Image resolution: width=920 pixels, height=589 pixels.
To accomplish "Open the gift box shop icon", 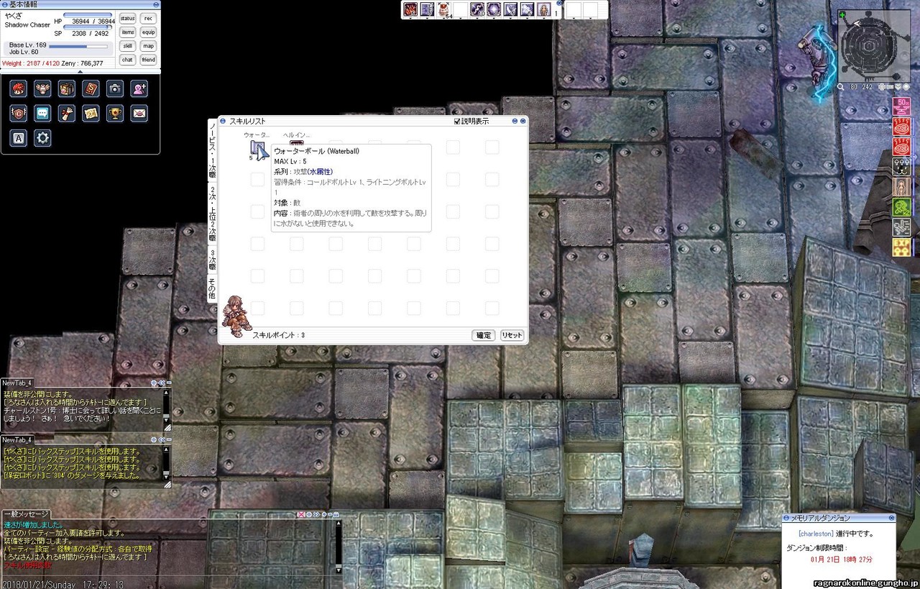I will click(67, 88).
